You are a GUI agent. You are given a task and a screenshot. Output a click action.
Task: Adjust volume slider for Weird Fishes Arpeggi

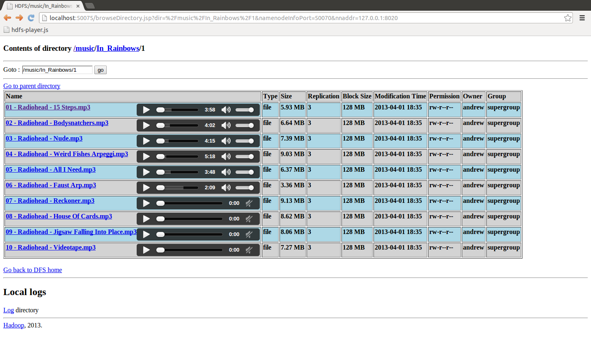(245, 157)
